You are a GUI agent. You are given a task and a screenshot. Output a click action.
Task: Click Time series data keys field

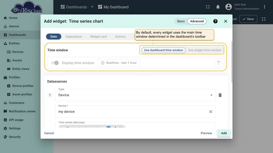pyautogui.click(x=135, y=125)
